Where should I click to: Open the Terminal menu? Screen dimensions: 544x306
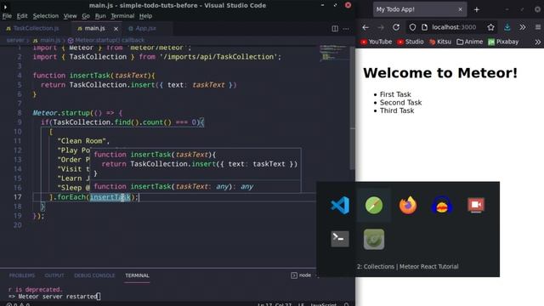pos(122,16)
